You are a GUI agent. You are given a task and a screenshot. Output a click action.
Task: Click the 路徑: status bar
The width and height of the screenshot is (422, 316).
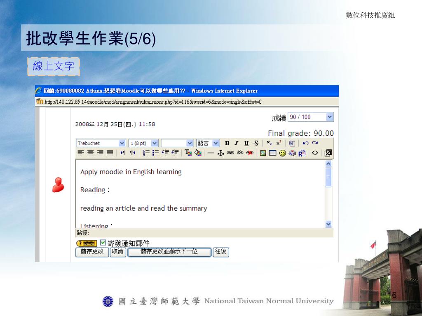204,233
